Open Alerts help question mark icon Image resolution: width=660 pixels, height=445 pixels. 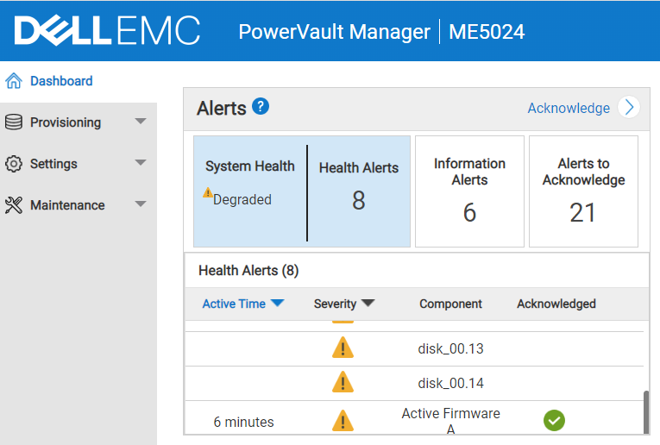pos(261,107)
